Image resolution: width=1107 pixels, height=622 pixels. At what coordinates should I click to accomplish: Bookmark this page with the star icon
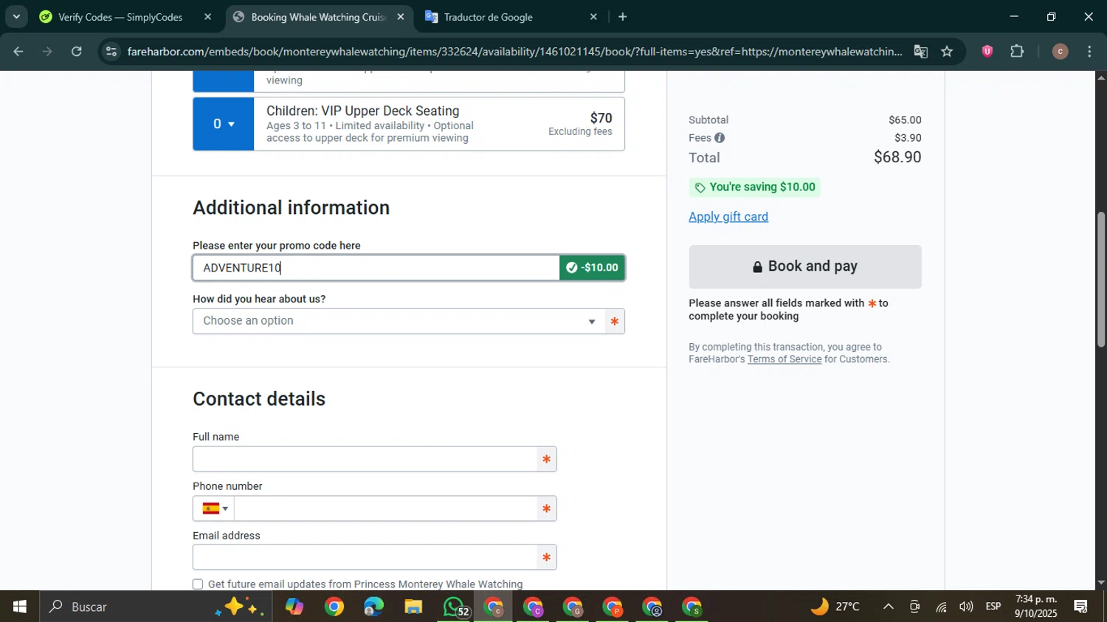tap(947, 52)
